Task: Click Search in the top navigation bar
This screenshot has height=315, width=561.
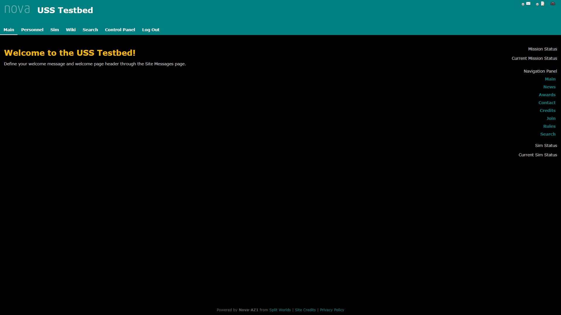Action: 90,30
